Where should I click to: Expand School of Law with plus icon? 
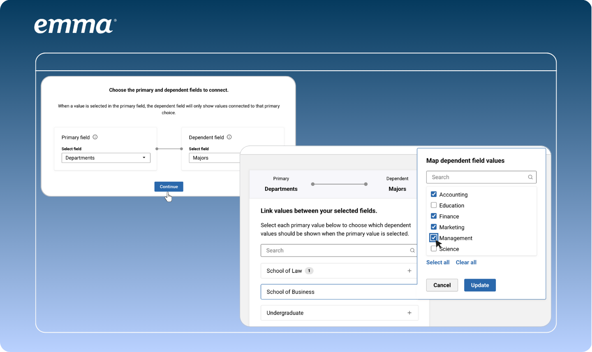[409, 271]
